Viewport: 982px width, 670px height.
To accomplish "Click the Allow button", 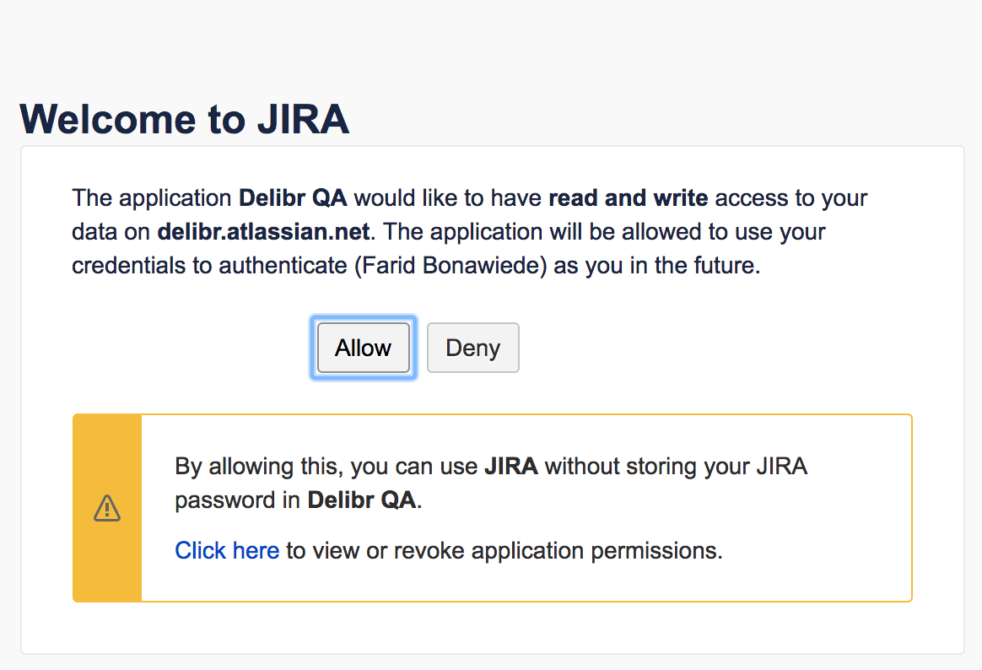I will pyautogui.click(x=364, y=348).
